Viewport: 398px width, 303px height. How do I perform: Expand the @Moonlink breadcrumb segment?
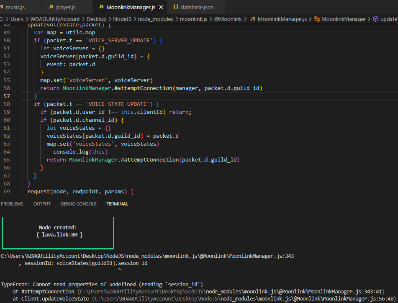[229, 19]
